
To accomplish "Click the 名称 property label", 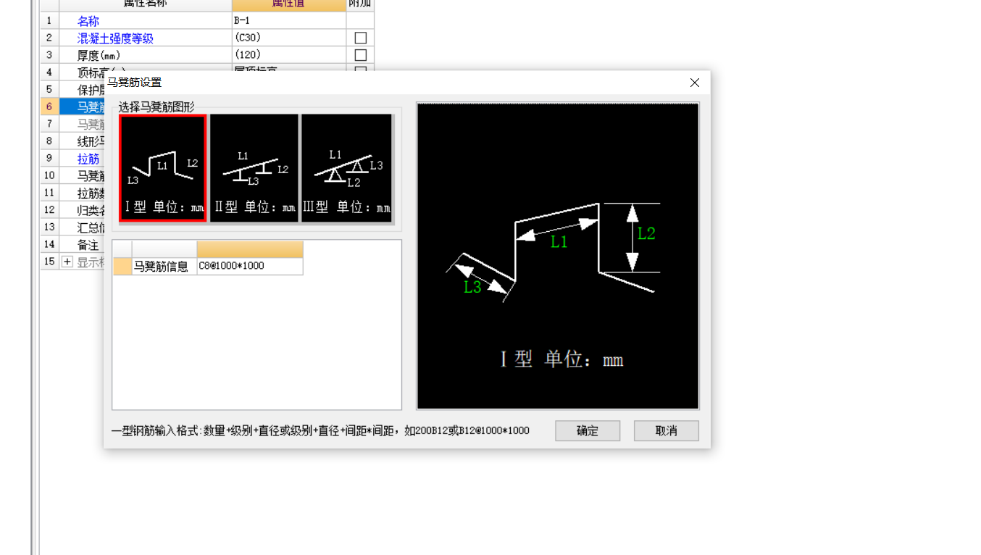I will pos(88,21).
